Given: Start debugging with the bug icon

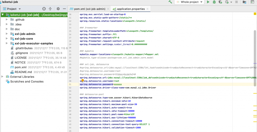Looking at the screenshot, I should (x=214, y=2).
